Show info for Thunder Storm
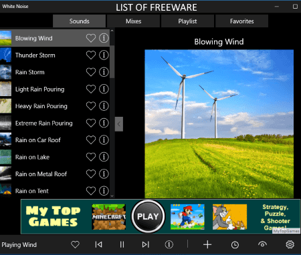This screenshot has width=301, height=255. [104, 55]
